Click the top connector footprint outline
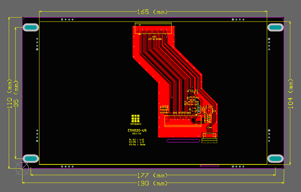 [x=153, y=28]
